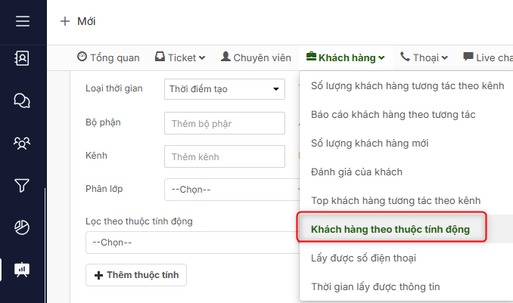Expand the Thoại dropdown menu

(x=424, y=57)
